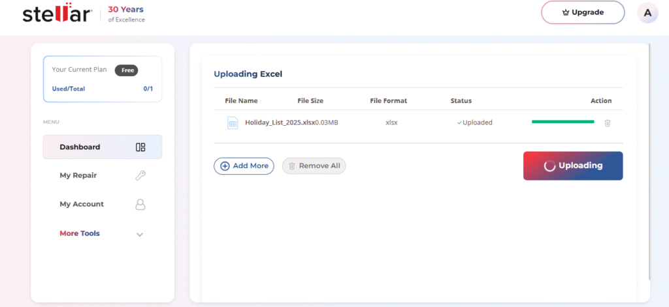This screenshot has width=669, height=307.
Task: Click the Upgrade button
Action: (x=583, y=13)
